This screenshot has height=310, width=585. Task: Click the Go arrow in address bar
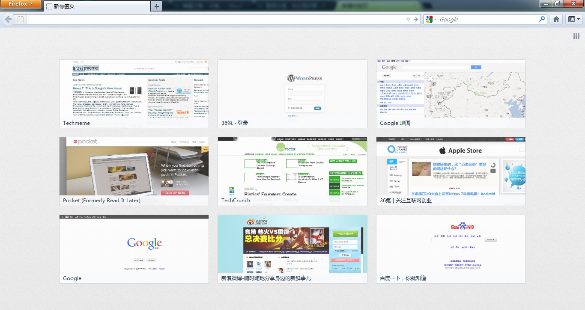tap(416, 19)
